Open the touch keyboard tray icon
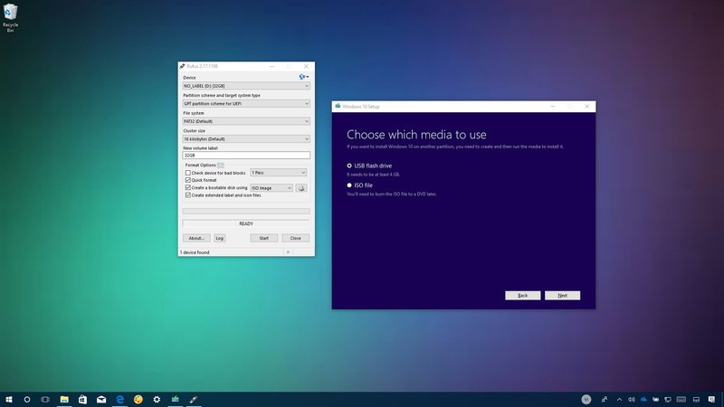The width and height of the screenshot is (724, 407). click(x=681, y=400)
